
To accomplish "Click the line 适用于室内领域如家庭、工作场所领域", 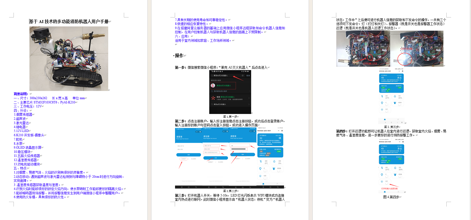I will pyautogui.click(x=203, y=40).
